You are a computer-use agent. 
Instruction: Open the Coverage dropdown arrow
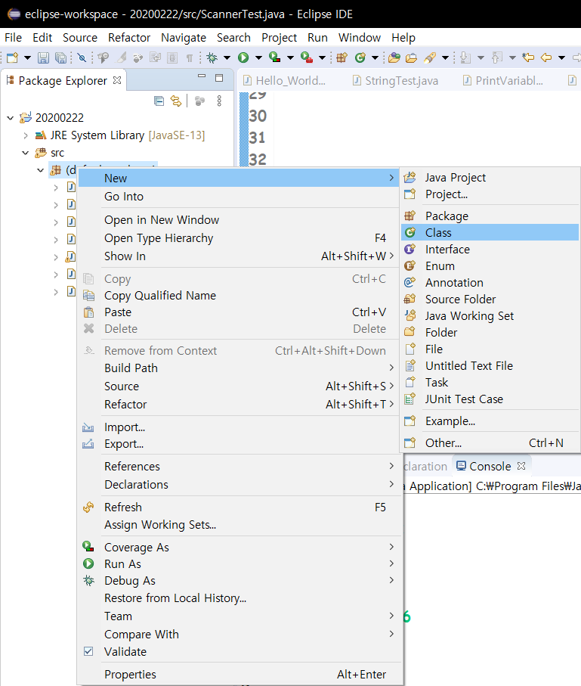[x=290, y=57]
